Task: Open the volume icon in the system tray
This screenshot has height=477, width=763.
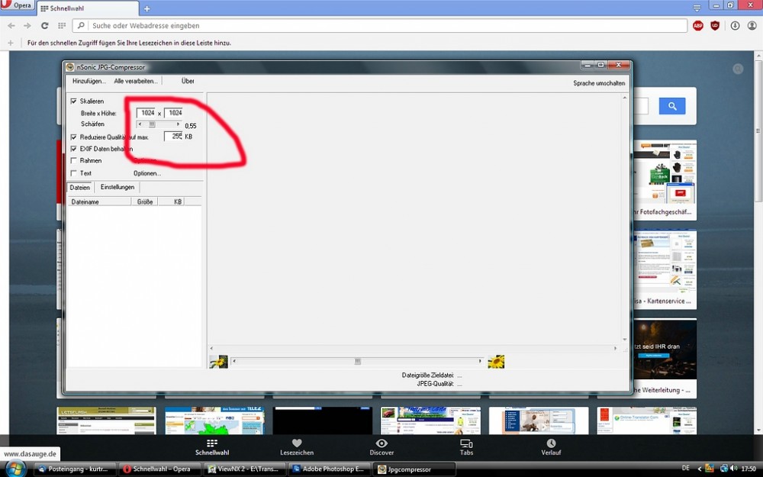Action: click(734, 469)
